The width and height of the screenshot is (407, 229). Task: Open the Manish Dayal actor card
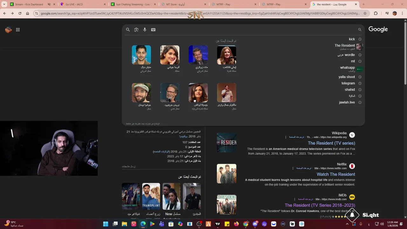[141, 59]
